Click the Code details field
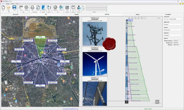The height and width of the screenshot is (110, 184). (96, 10)
